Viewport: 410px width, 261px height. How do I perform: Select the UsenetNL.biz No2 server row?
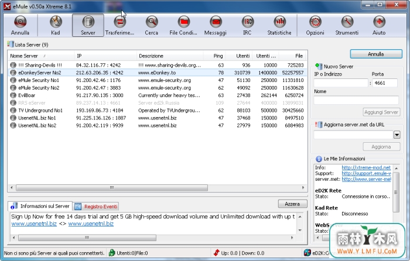[x=158, y=125]
